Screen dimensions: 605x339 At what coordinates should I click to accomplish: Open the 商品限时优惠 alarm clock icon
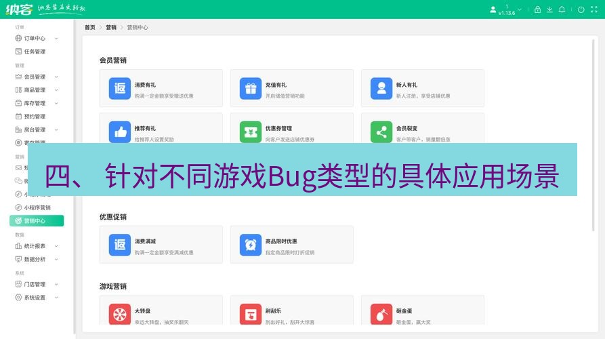click(x=251, y=245)
